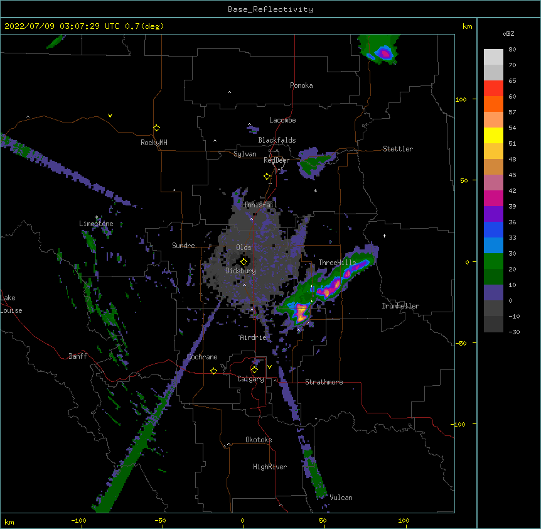Click the yellow diamond marker south of RedDeer

pos(267,177)
